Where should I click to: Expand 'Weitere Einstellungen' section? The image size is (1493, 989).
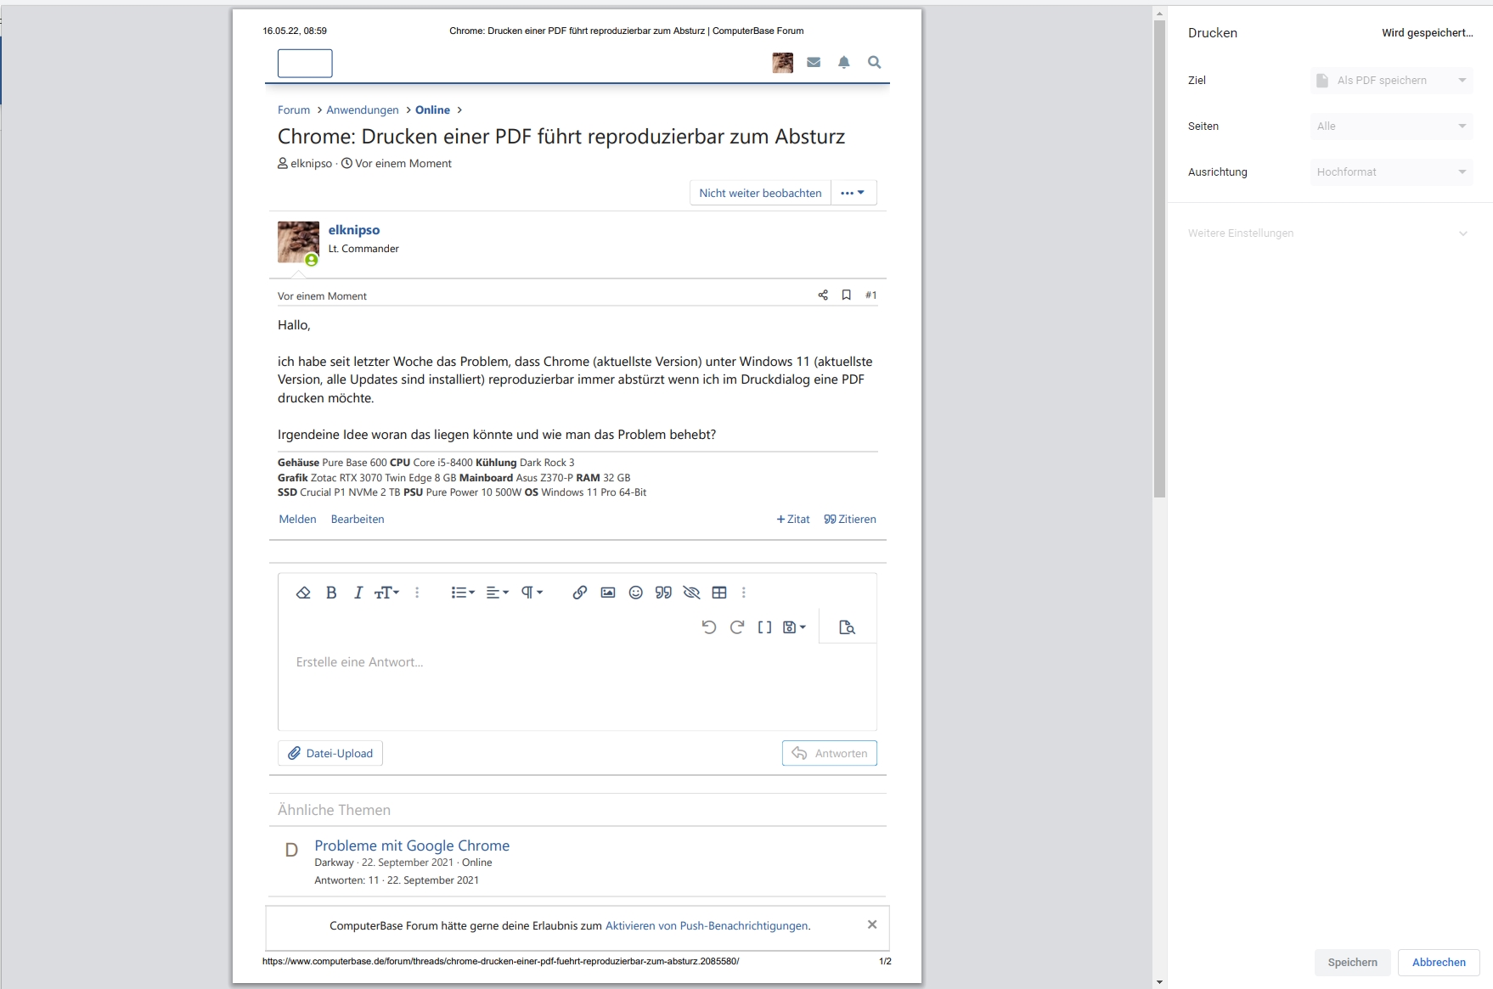click(1327, 233)
